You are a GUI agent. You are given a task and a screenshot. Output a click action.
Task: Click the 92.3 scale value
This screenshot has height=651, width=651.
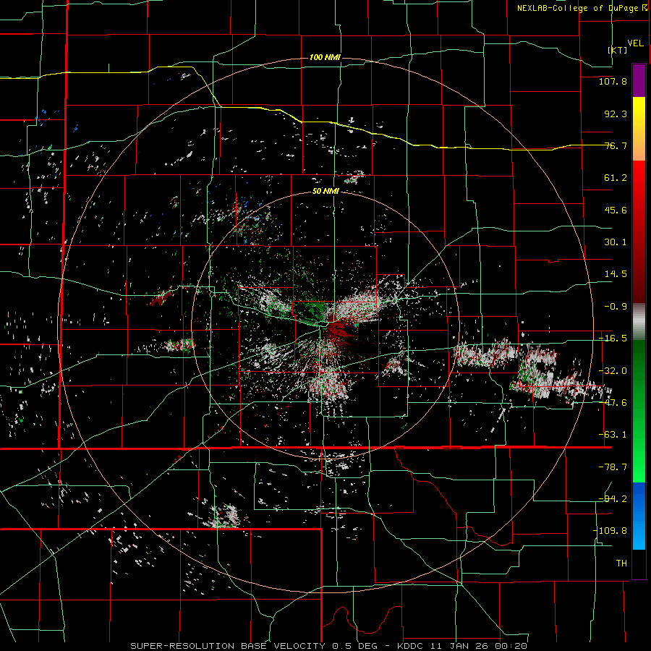(x=616, y=114)
